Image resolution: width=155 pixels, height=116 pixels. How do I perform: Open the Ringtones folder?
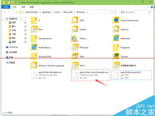pos(121,47)
